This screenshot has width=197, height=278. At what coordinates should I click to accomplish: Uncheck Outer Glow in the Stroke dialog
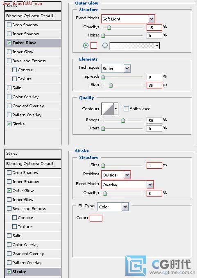[x=9, y=191]
